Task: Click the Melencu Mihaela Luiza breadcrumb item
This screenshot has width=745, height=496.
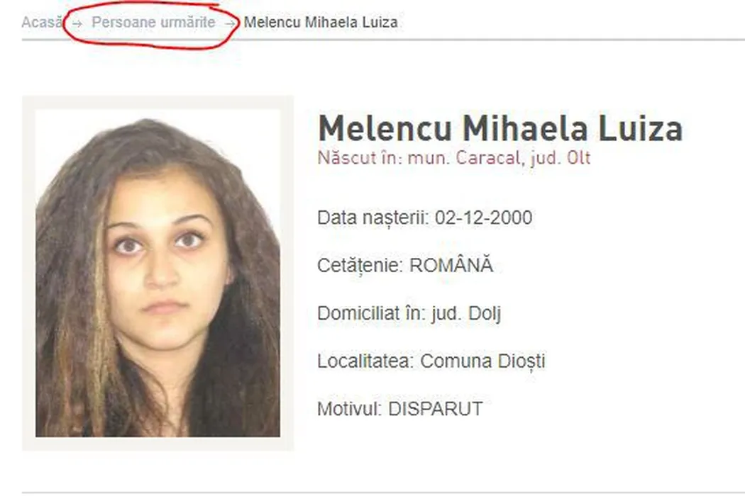Action: (x=321, y=22)
